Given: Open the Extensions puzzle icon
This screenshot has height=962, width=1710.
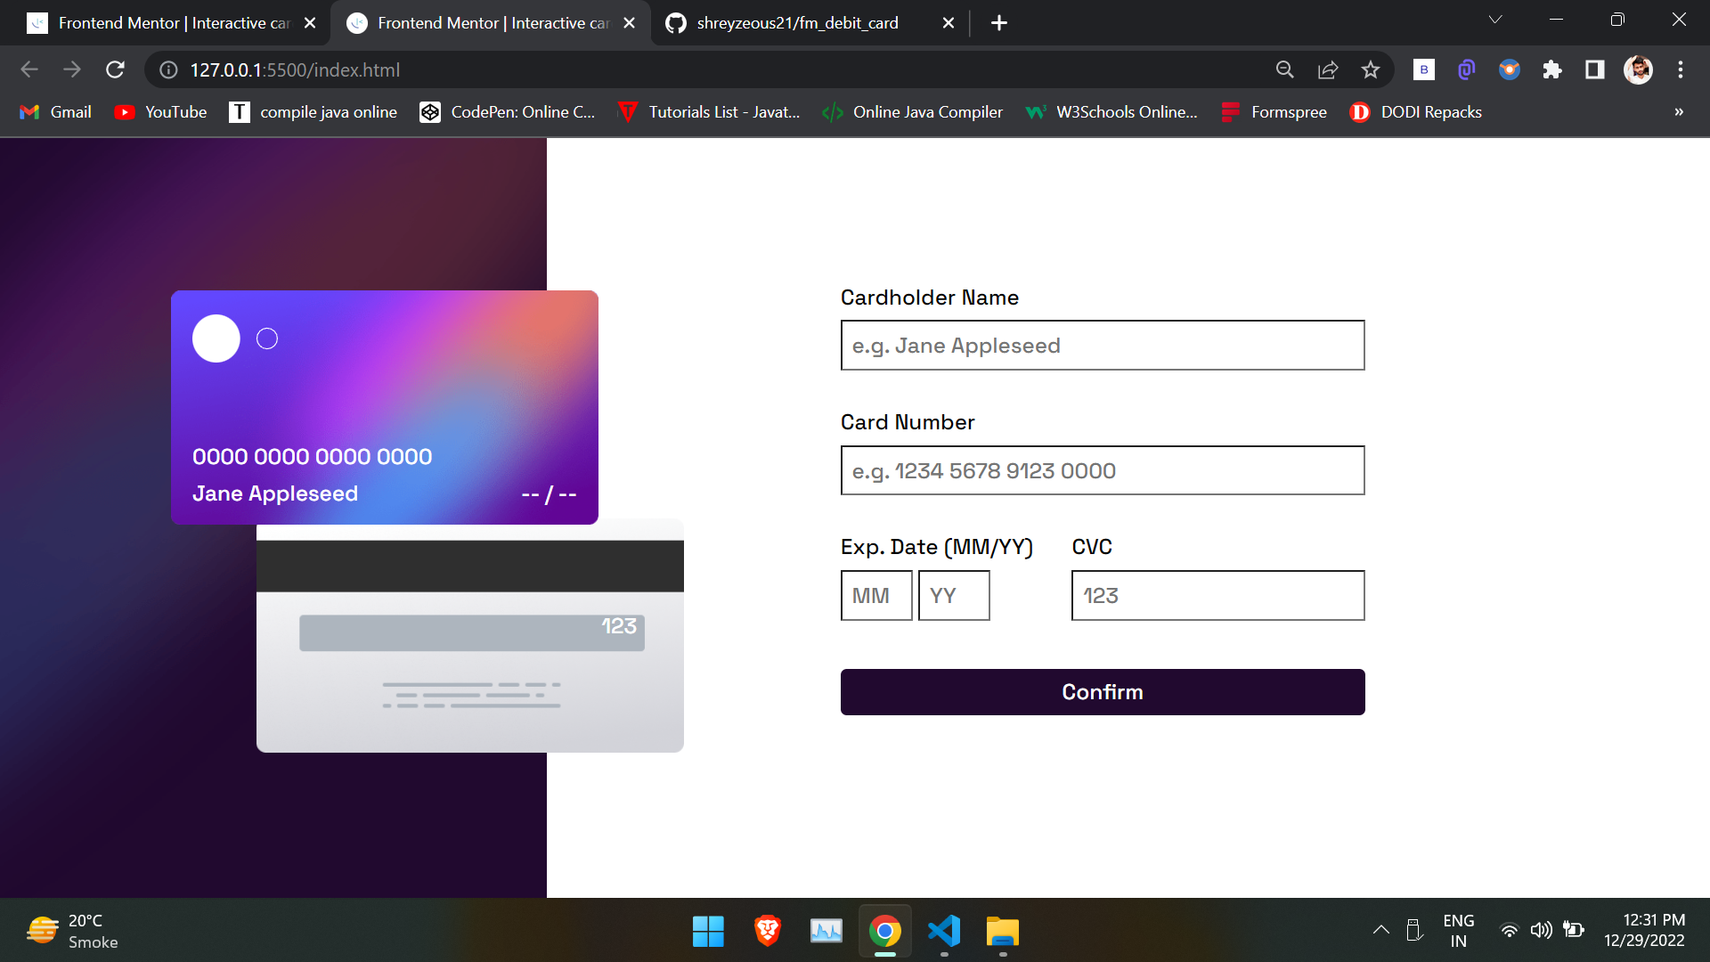Looking at the screenshot, I should 1552,69.
